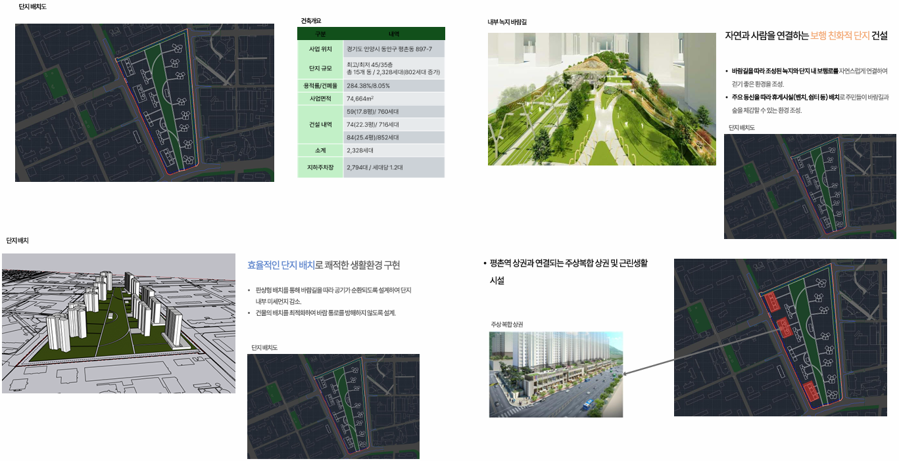
Task: Select the '지하주차장' row label
Action: (320, 167)
